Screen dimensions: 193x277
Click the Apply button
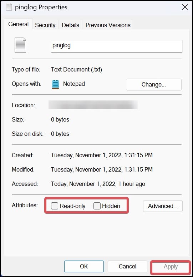point(171,267)
